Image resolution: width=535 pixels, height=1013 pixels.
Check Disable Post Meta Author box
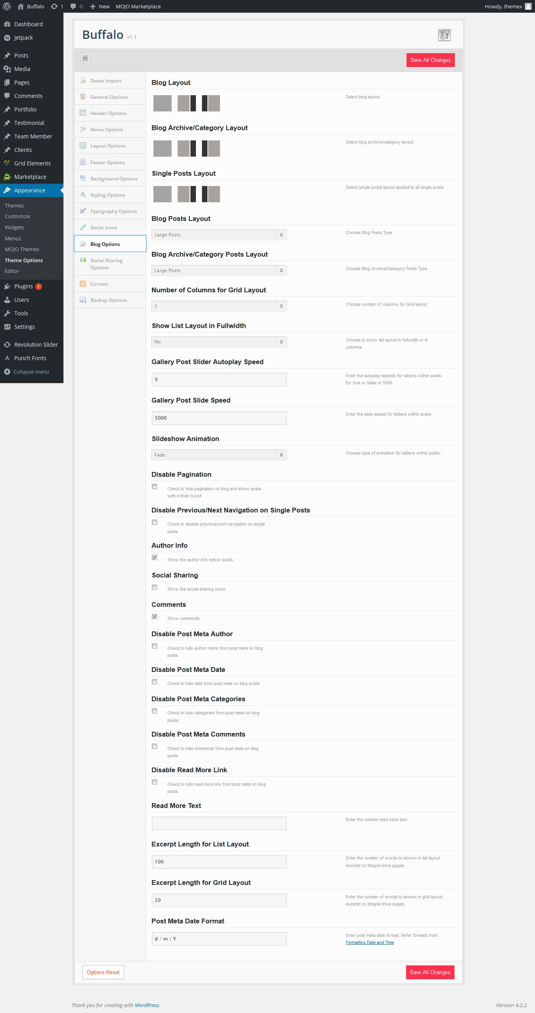pyautogui.click(x=155, y=646)
